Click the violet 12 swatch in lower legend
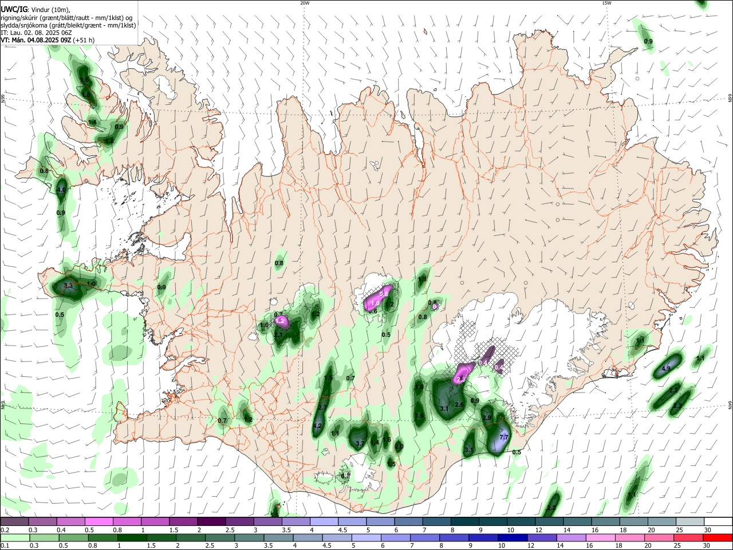 point(541,537)
